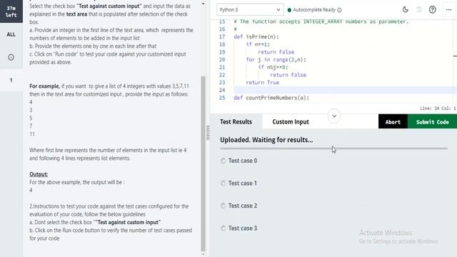Toggle dark mode moon icon

(x=405, y=9)
